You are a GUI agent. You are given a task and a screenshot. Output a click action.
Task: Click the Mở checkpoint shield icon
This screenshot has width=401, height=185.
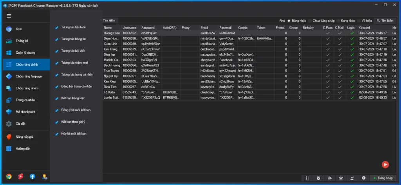point(9,111)
